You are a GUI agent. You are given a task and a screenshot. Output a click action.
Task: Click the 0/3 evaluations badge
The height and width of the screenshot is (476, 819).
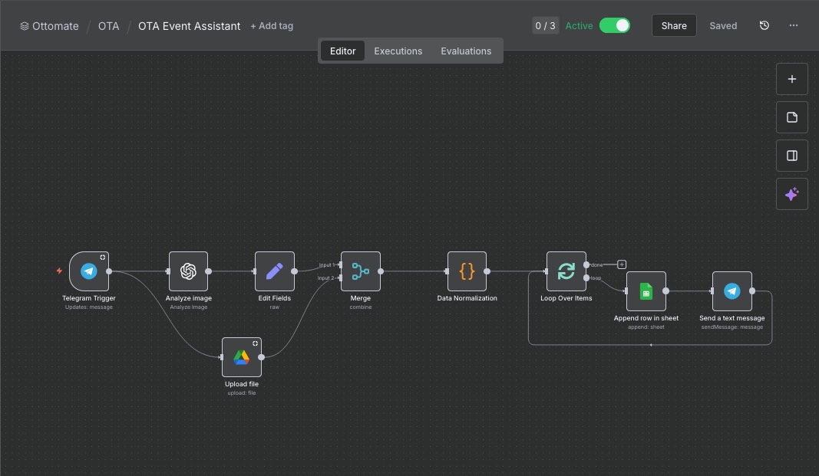tap(545, 25)
